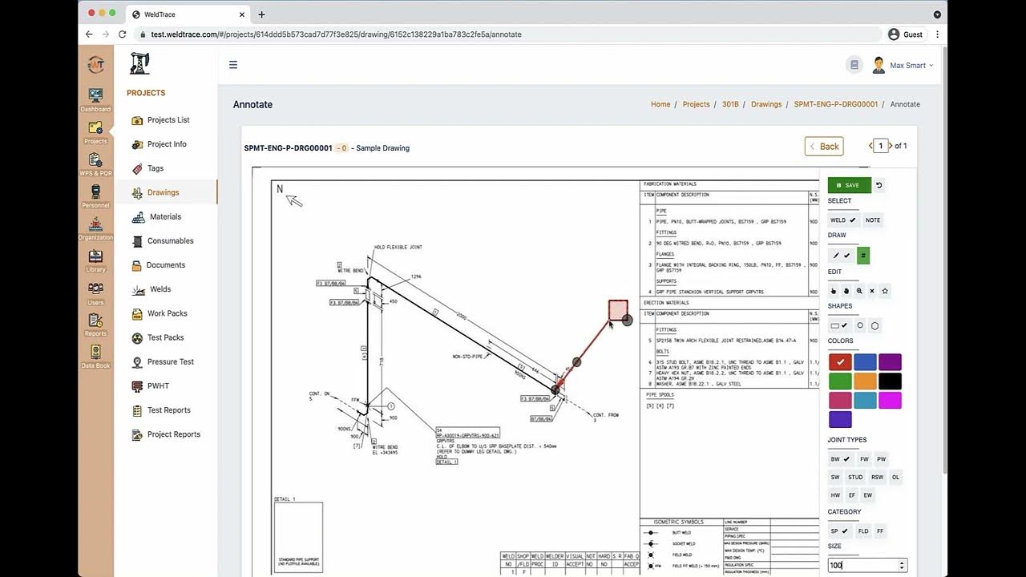Open the Personnel sidebar icon
Screen dimensions: 1026x577
(x=95, y=196)
